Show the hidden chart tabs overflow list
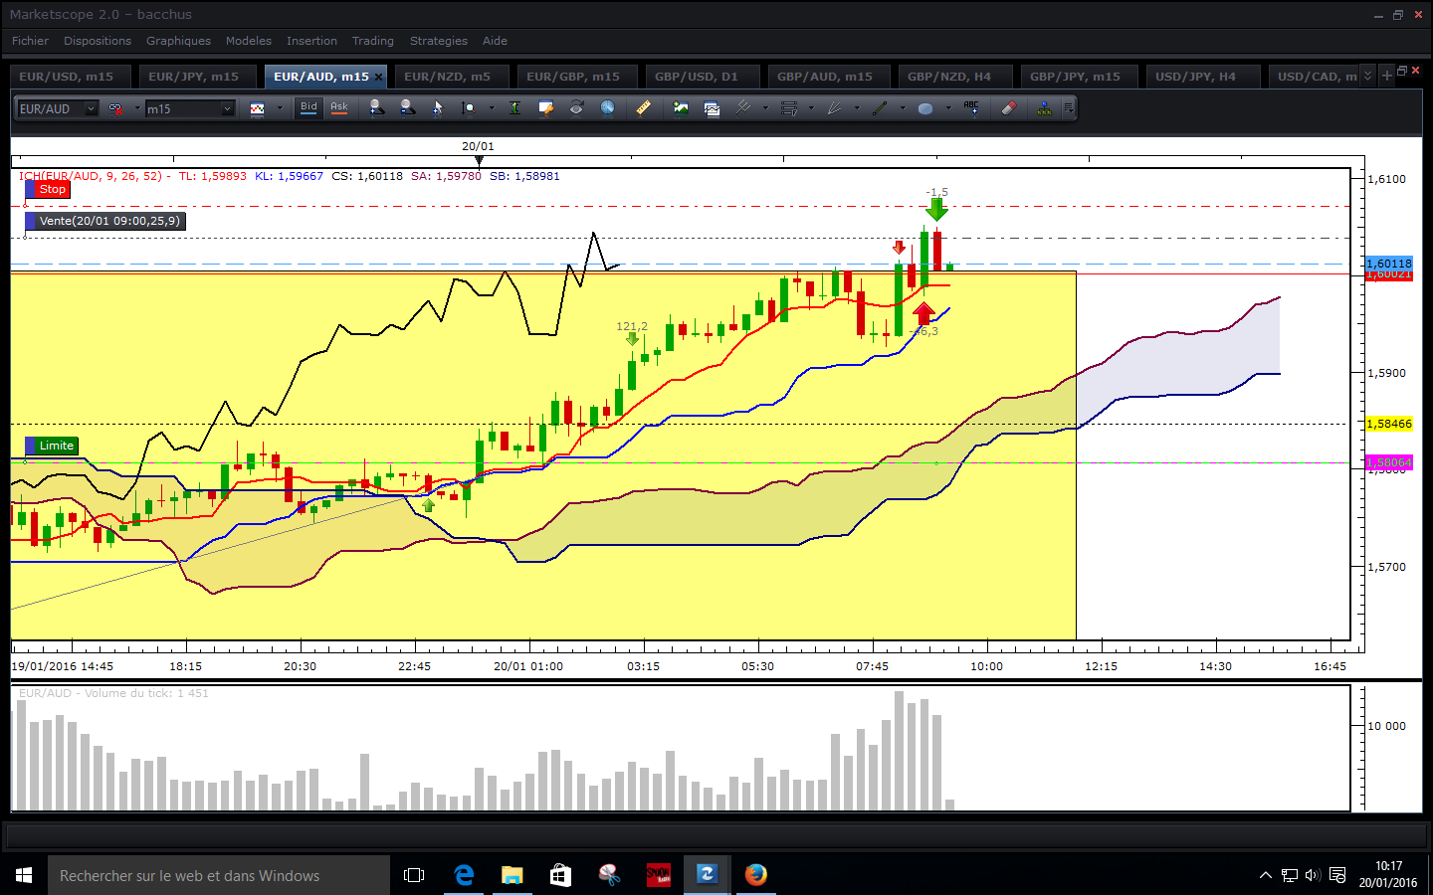The image size is (1433, 895). (1367, 76)
